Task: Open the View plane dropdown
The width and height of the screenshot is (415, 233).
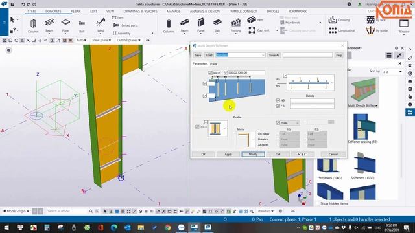Action: (102, 40)
